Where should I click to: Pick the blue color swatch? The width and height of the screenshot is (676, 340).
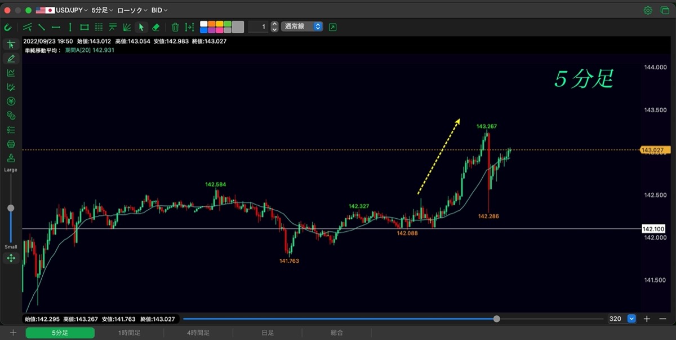[x=204, y=29]
